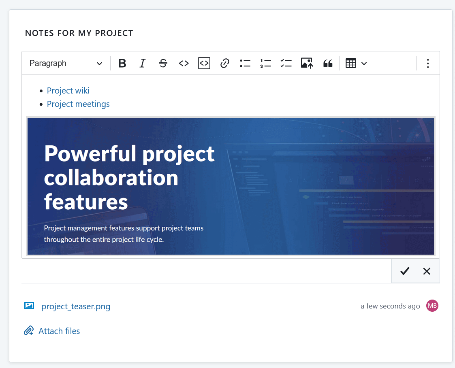Click Attach files to add an attachment
Image resolution: width=455 pixels, height=368 pixels.
coord(59,331)
